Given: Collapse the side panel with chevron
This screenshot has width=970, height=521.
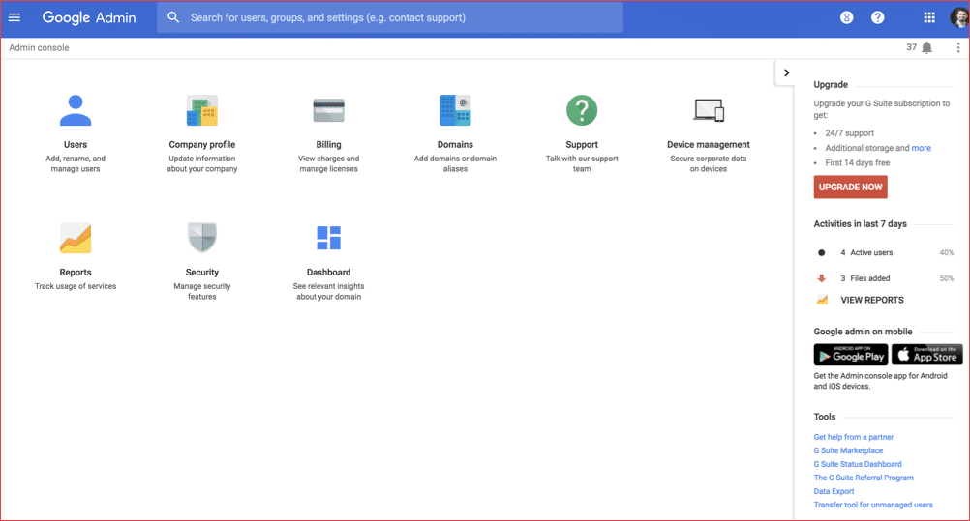Looking at the screenshot, I should [786, 72].
